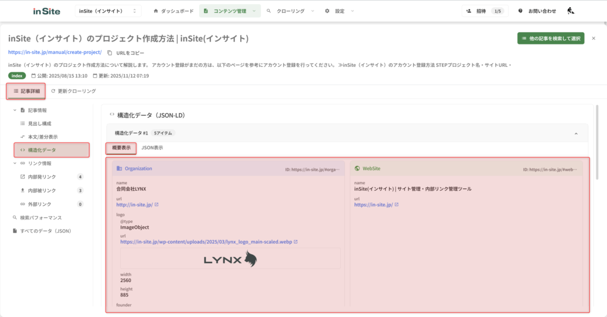Click the Organization building icon
The height and width of the screenshot is (317, 607).
pyautogui.click(x=119, y=168)
